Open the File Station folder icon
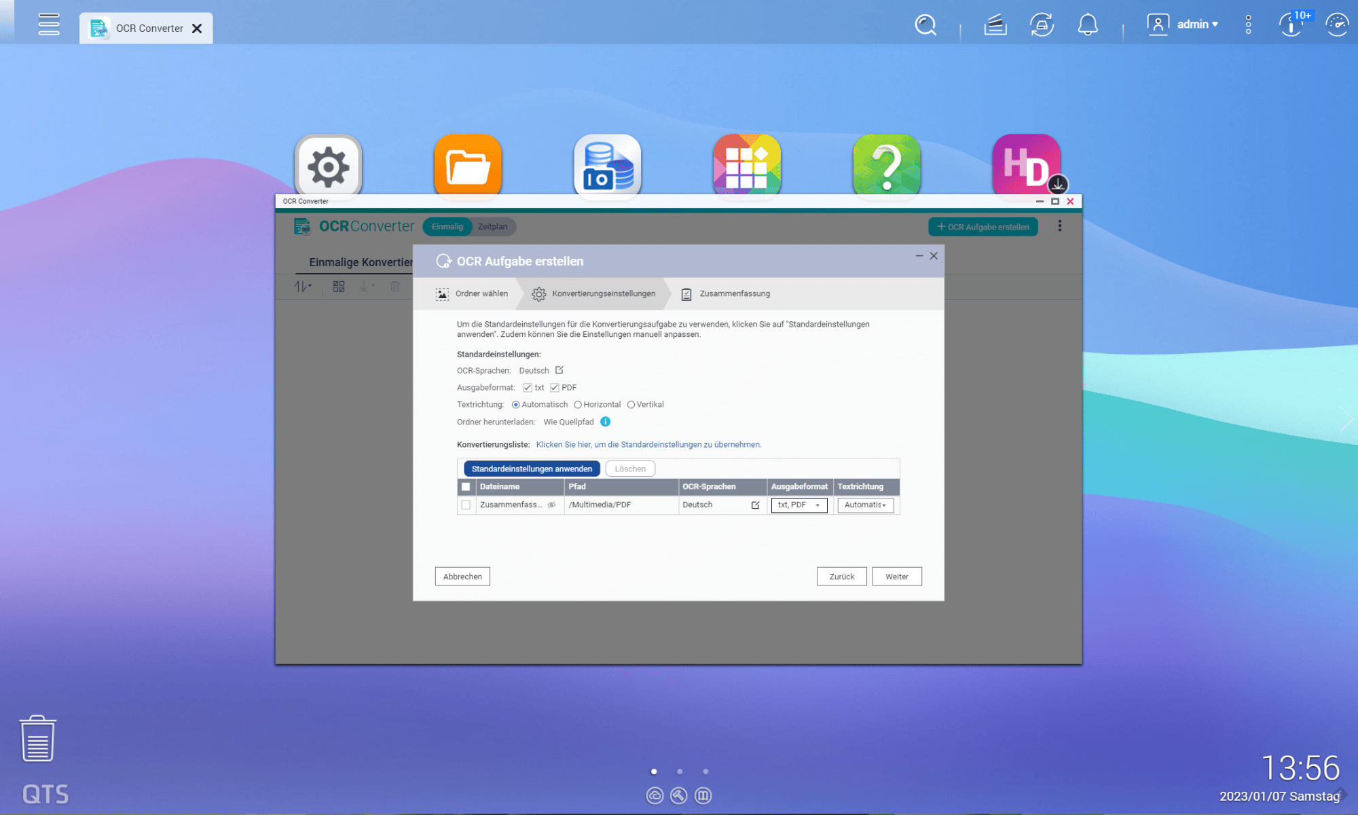This screenshot has width=1358, height=815. pyautogui.click(x=468, y=166)
